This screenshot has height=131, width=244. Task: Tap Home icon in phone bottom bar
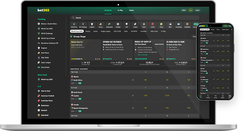click(201, 96)
